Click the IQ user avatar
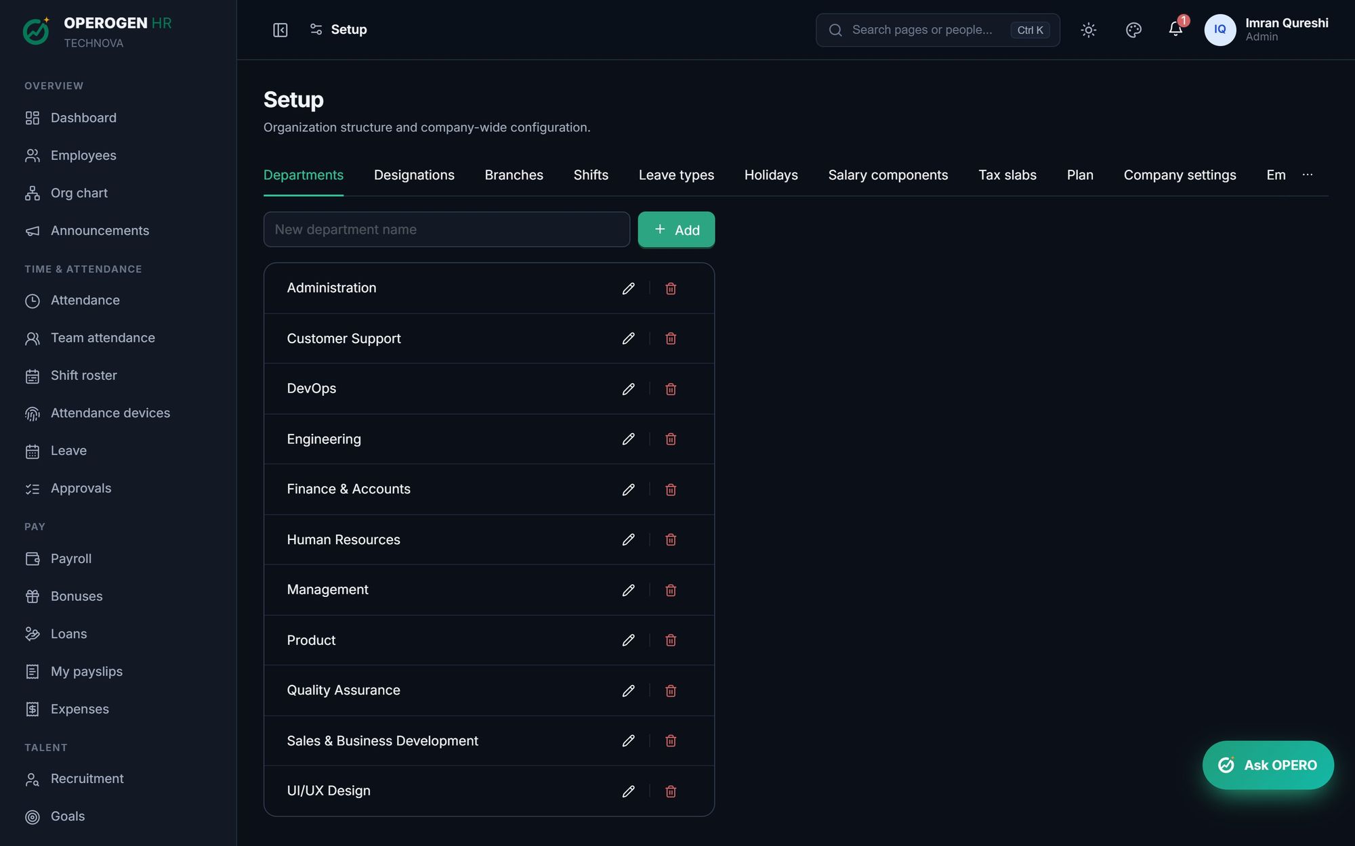 1219,30
